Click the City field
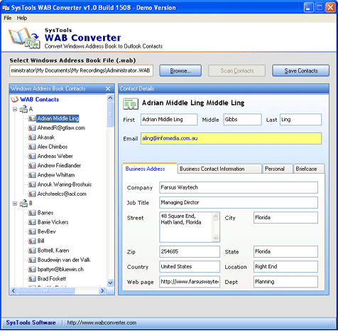 (x=285, y=218)
